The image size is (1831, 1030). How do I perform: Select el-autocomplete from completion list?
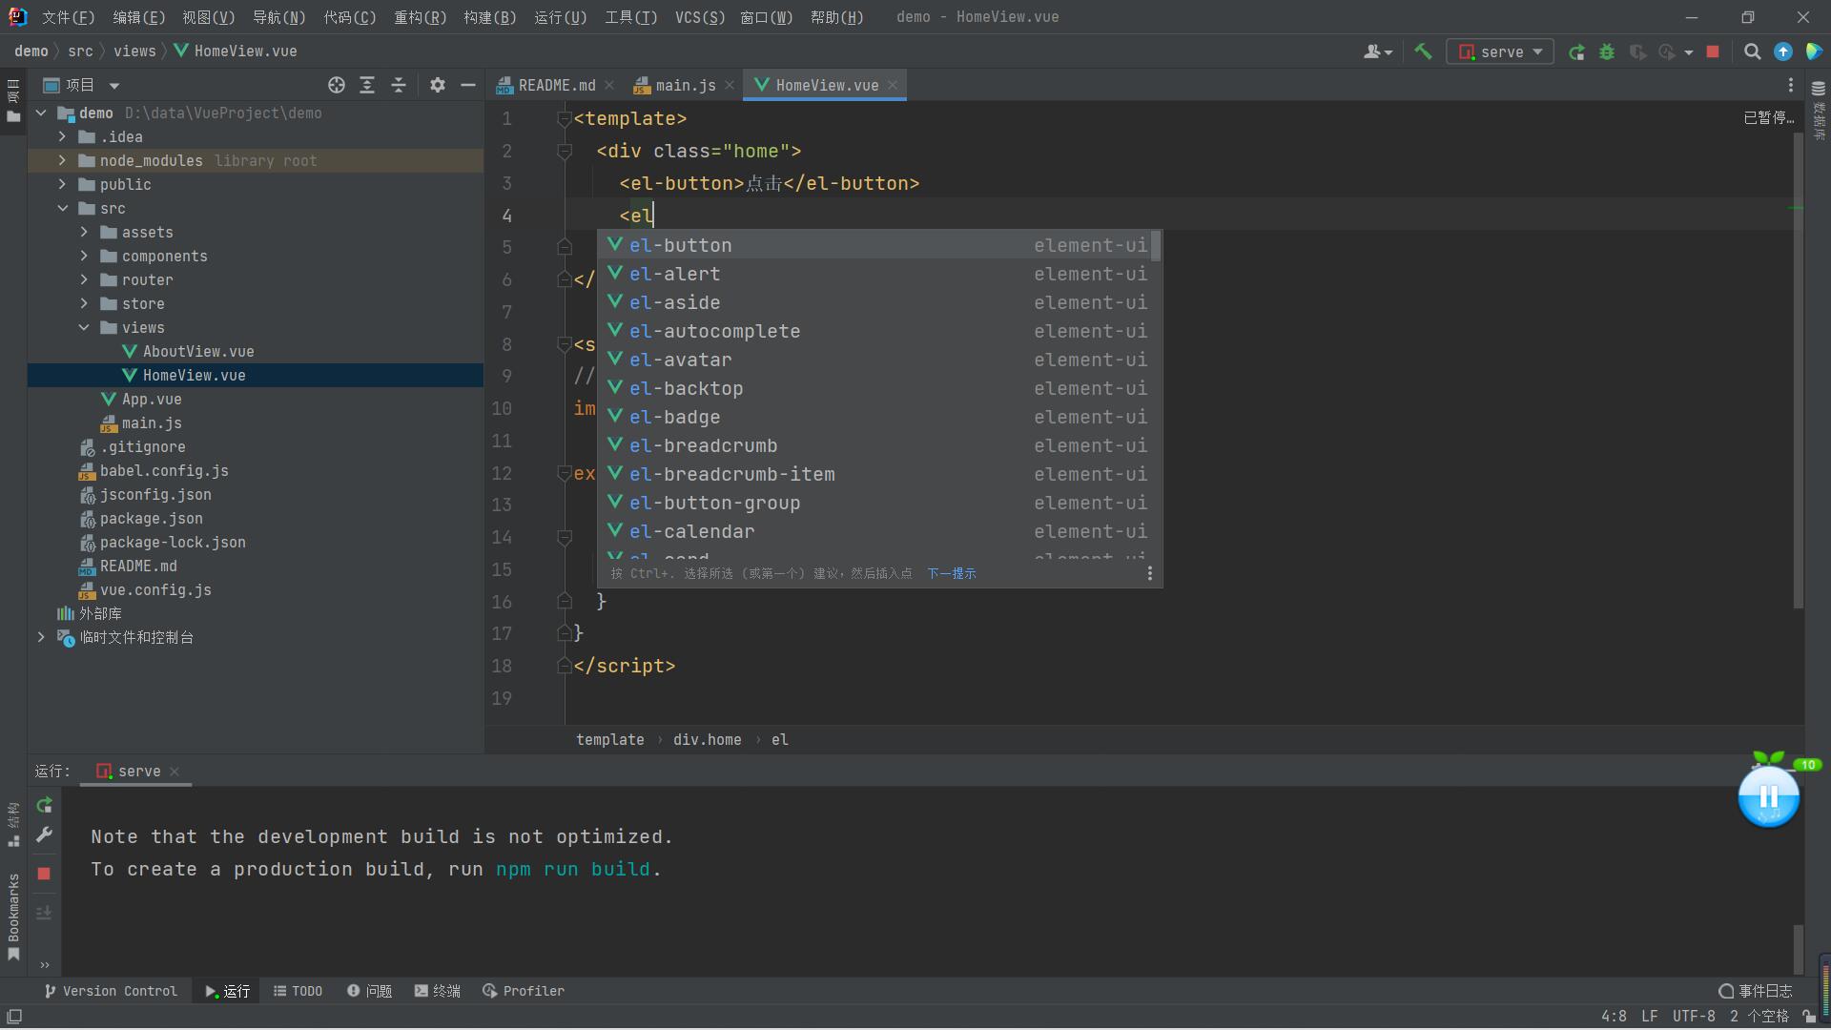(x=714, y=331)
